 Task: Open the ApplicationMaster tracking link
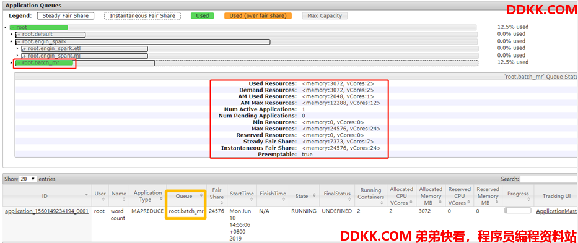click(x=556, y=211)
